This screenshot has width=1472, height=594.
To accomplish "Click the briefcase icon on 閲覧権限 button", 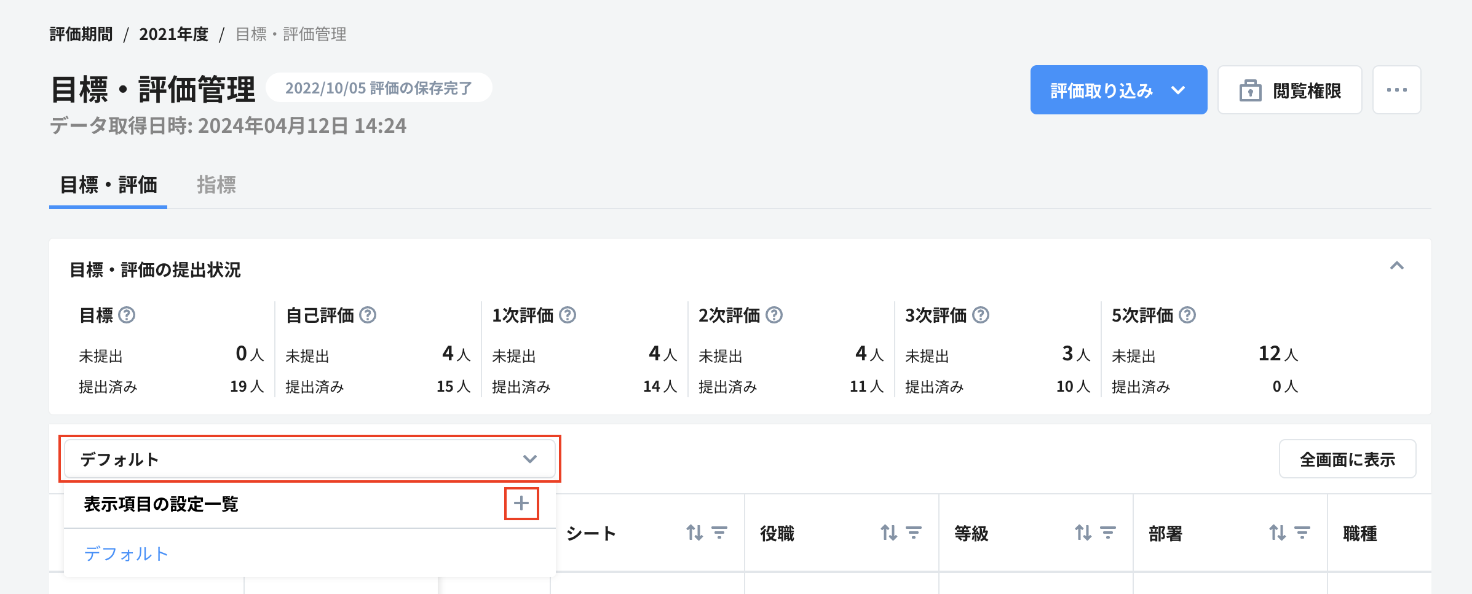I will tap(1251, 90).
